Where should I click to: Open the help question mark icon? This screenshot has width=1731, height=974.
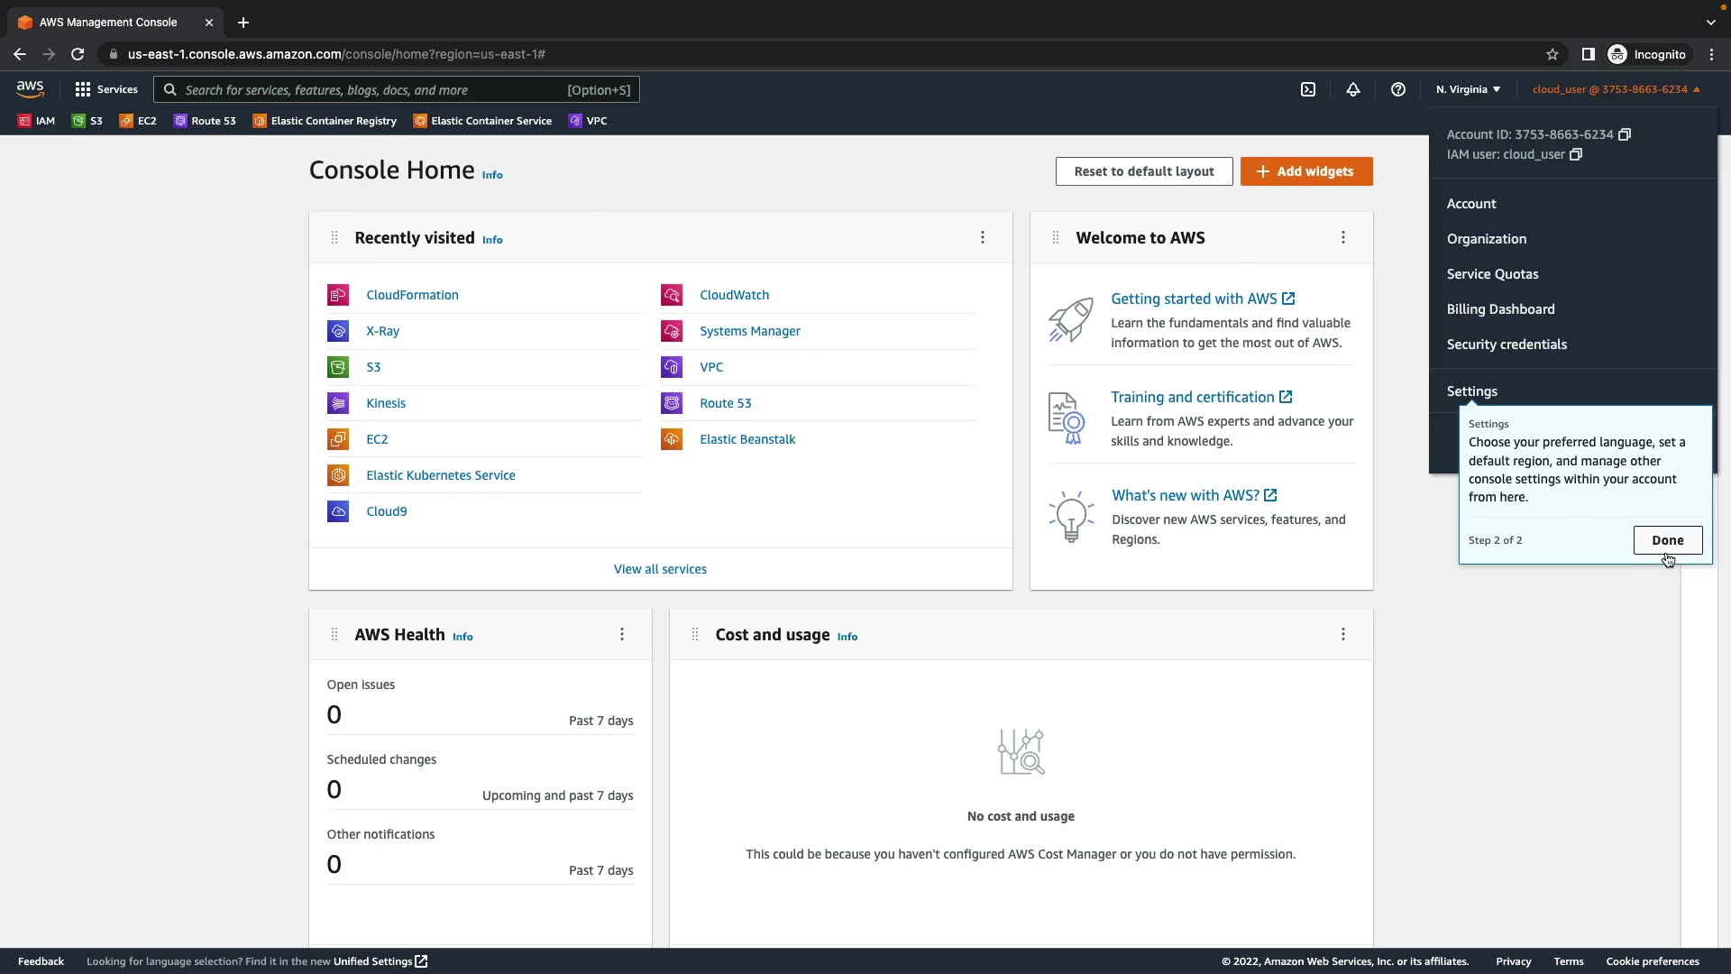[x=1398, y=89]
